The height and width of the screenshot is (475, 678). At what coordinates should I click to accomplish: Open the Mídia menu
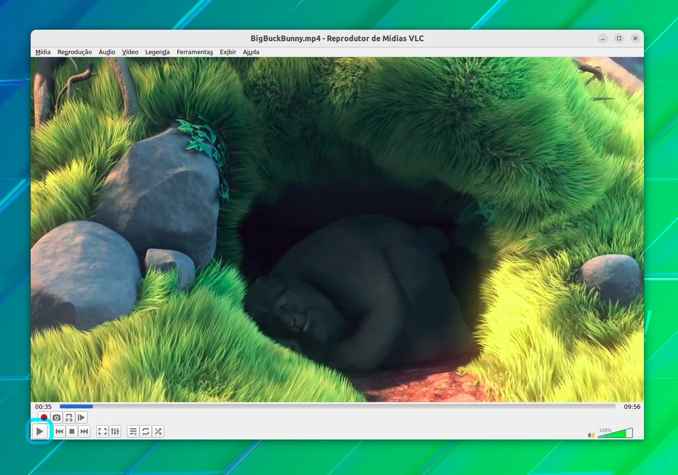coord(43,52)
